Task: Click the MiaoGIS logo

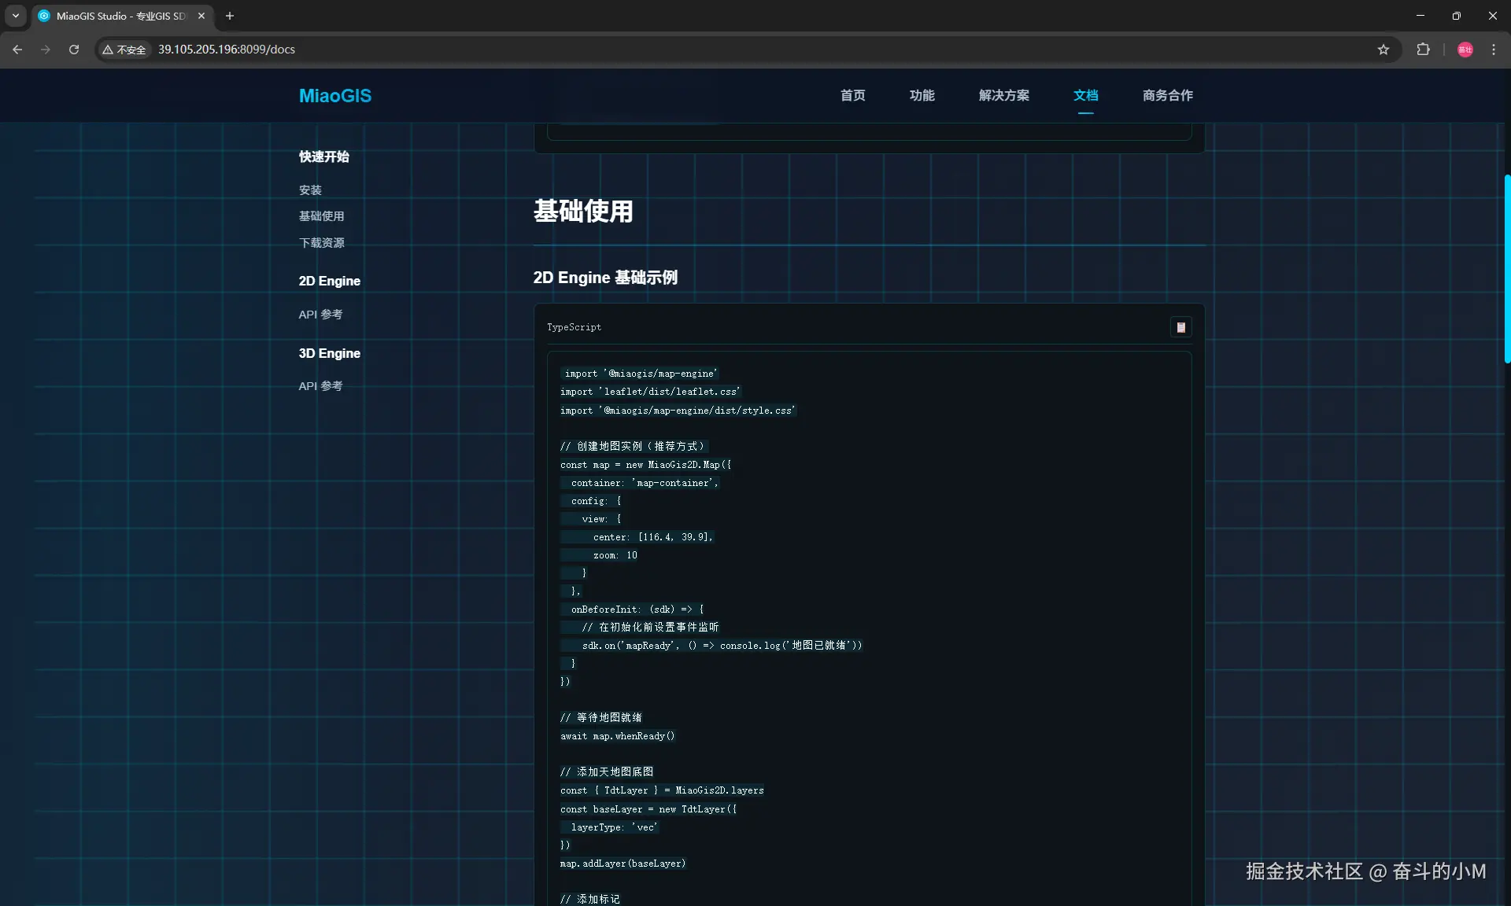Action: (335, 96)
